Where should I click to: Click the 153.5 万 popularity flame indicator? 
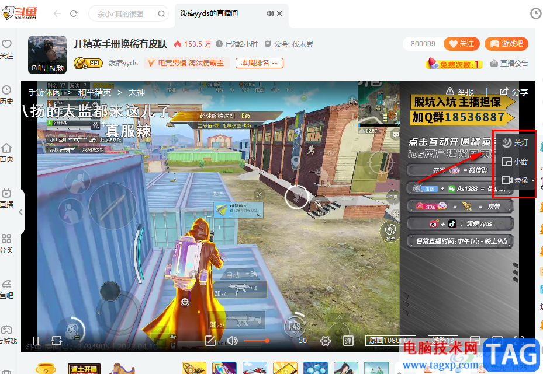192,44
